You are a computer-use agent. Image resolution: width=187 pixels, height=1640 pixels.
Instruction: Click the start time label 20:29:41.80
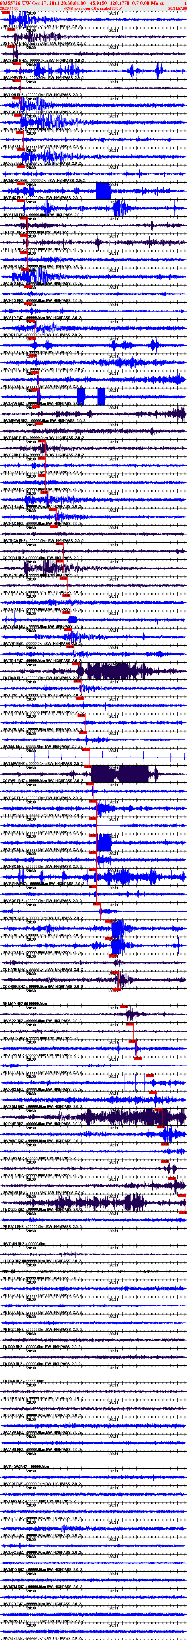point(9,8)
